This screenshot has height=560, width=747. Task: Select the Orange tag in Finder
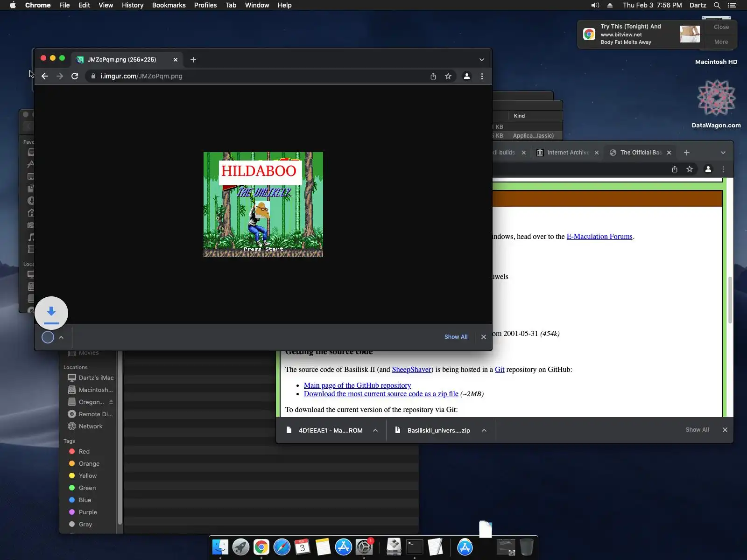pos(84,463)
